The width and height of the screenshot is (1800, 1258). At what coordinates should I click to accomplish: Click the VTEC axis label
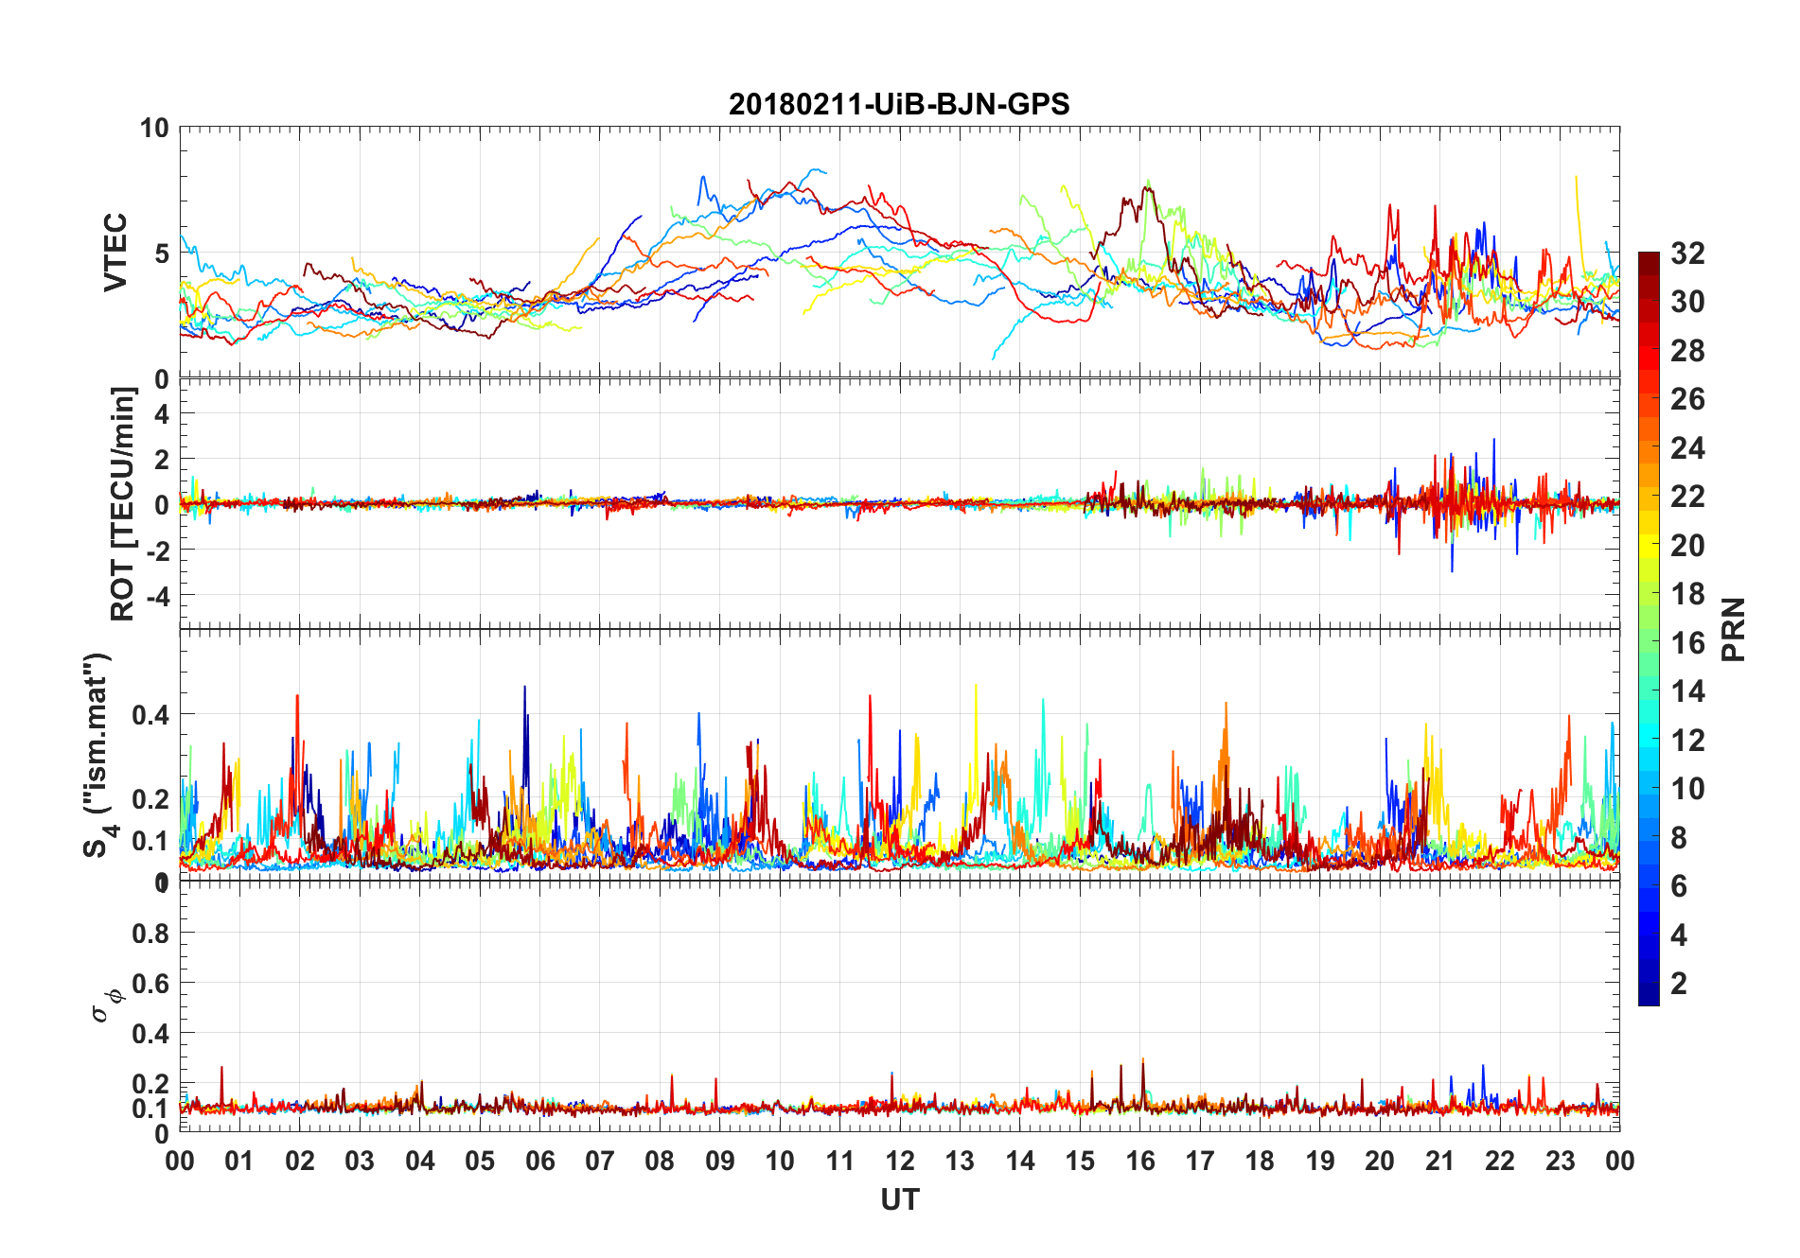tap(115, 252)
